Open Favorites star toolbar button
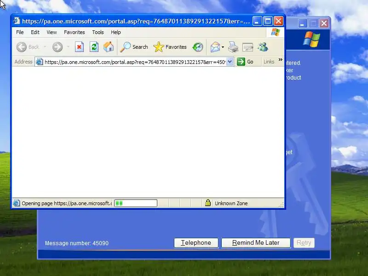 (x=170, y=47)
